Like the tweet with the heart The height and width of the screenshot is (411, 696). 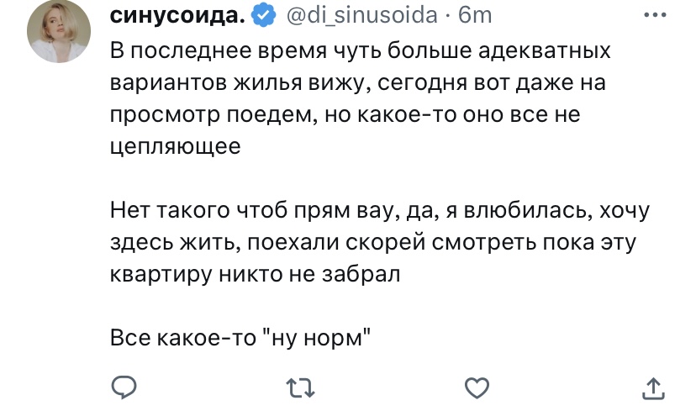(x=477, y=387)
